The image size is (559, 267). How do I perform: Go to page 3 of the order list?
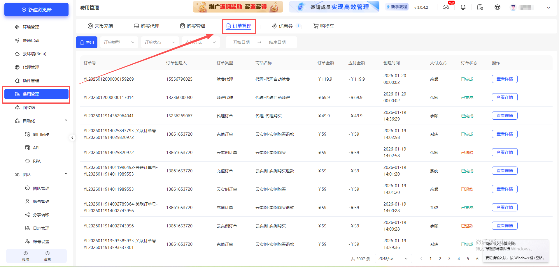(x=449, y=258)
